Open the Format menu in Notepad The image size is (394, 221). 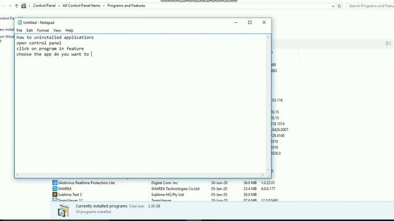[x=43, y=30]
